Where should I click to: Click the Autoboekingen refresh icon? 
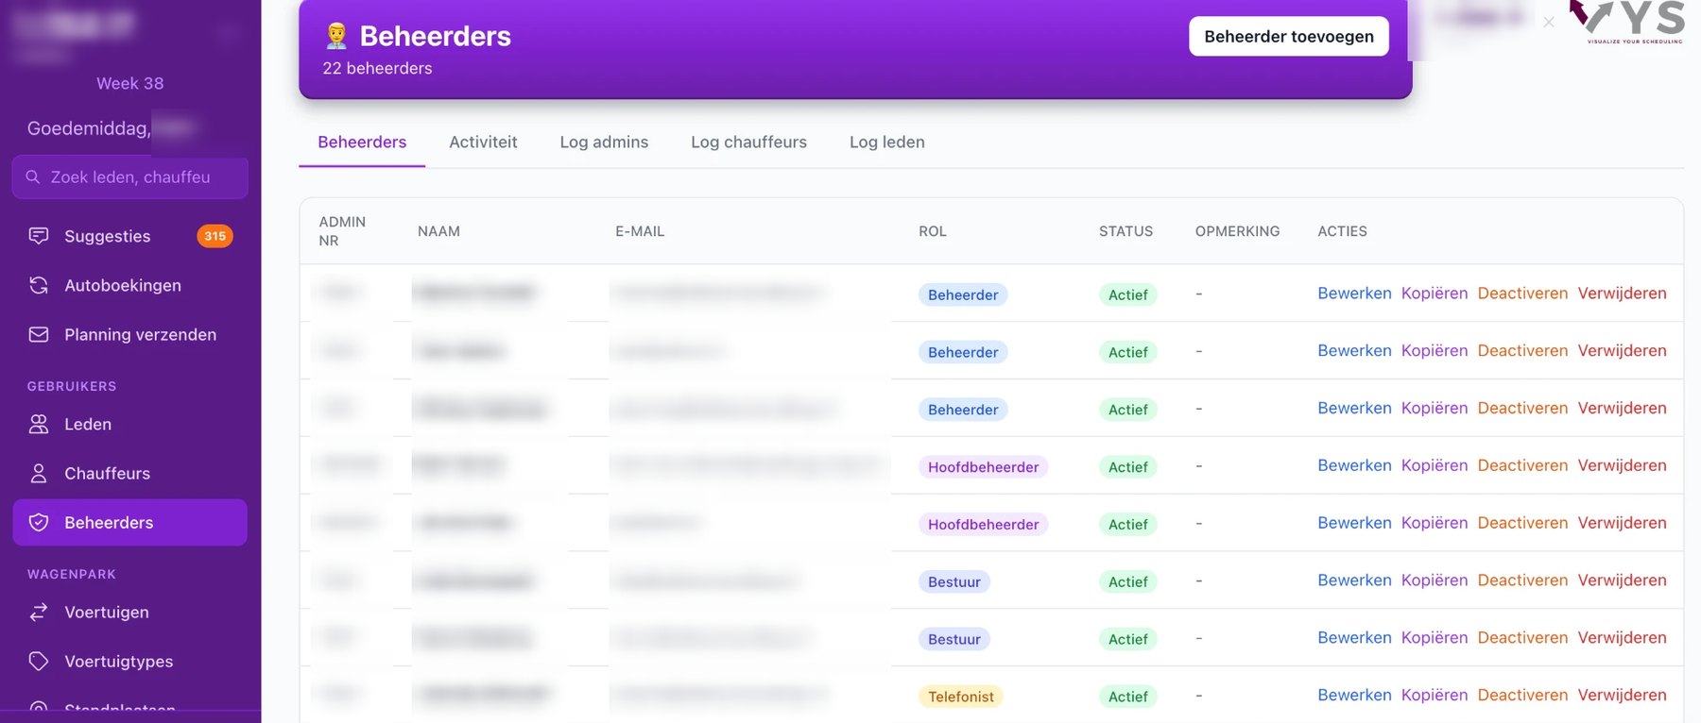[x=39, y=285]
